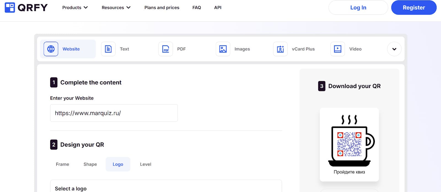This screenshot has width=441, height=192.
Task: Switch to the Shape design tab
Action: (x=90, y=164)
